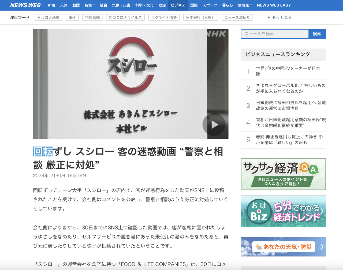Open the Sushiro headquarters video thumbnail

click(x=131, y=84)
